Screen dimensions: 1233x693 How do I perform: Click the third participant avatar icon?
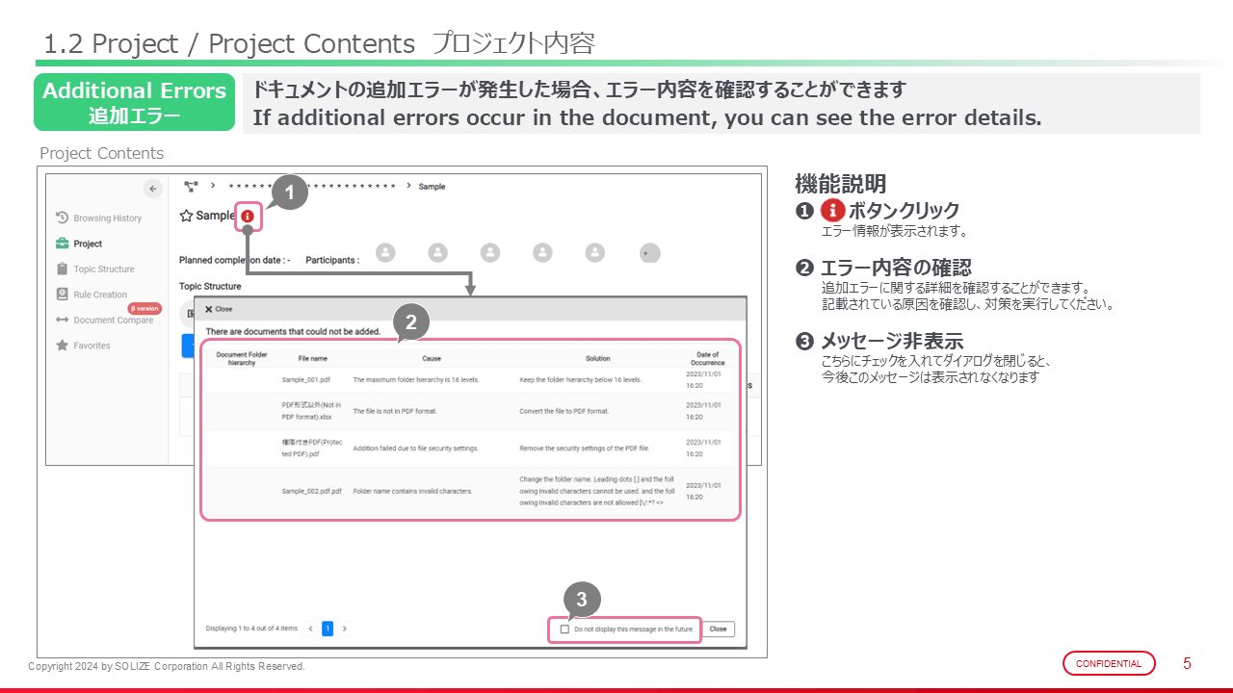490,252
